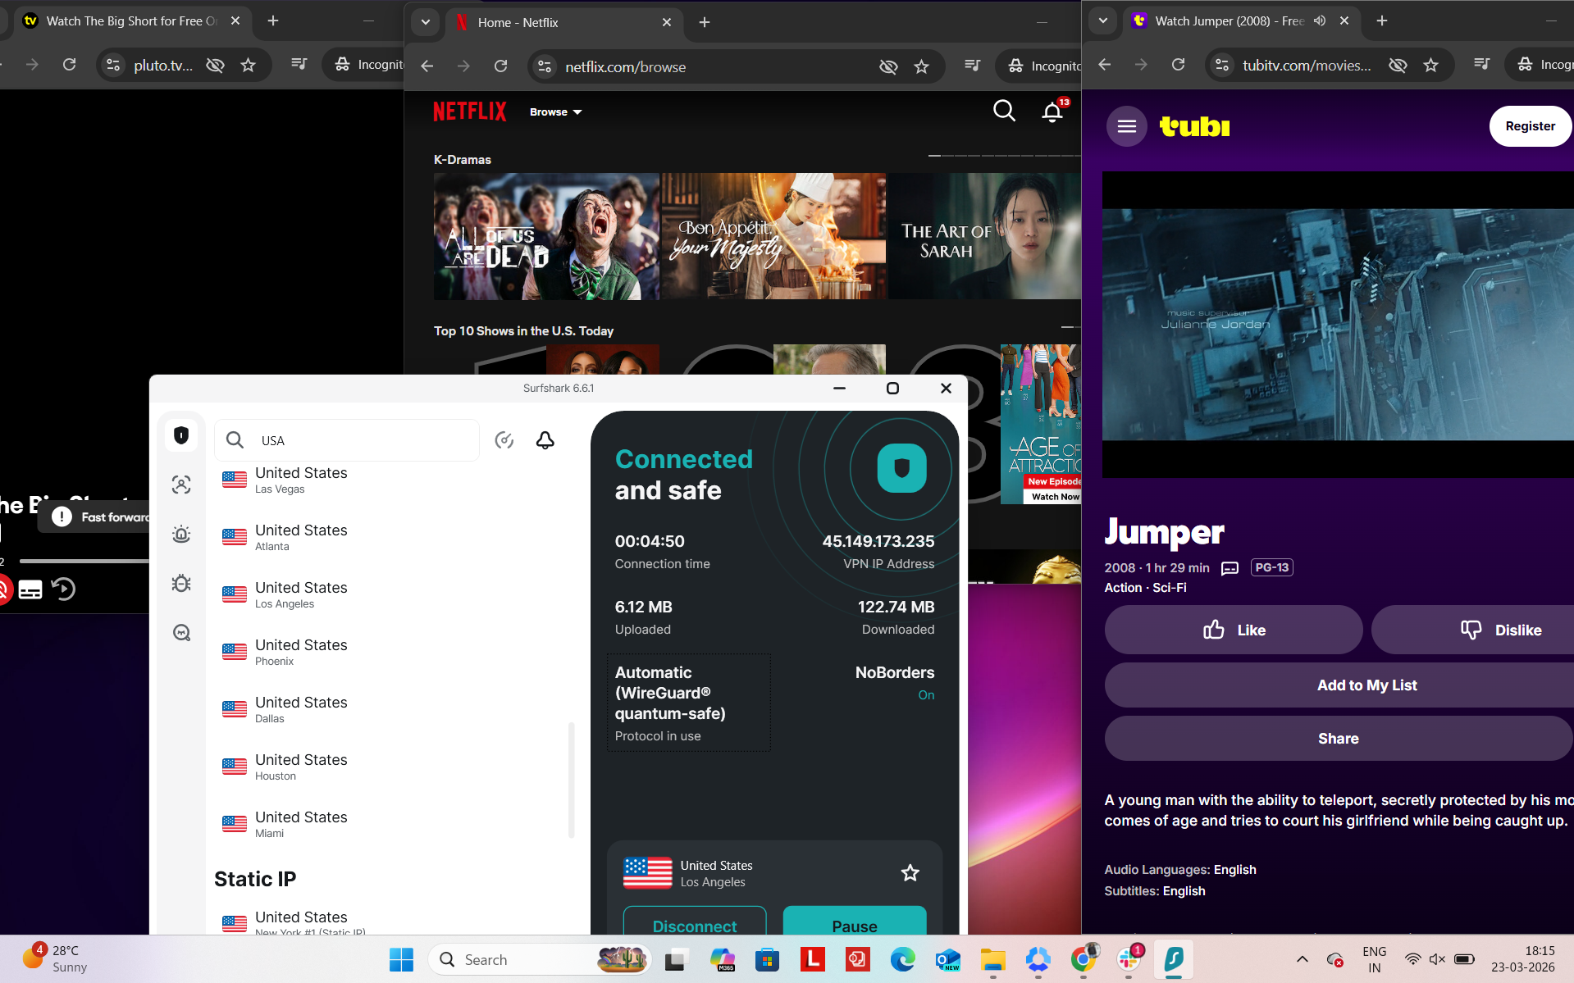This screenshot has height=983, width=1574.
Task: Open Windows Start menu
Action: click(x=401, y=959)
